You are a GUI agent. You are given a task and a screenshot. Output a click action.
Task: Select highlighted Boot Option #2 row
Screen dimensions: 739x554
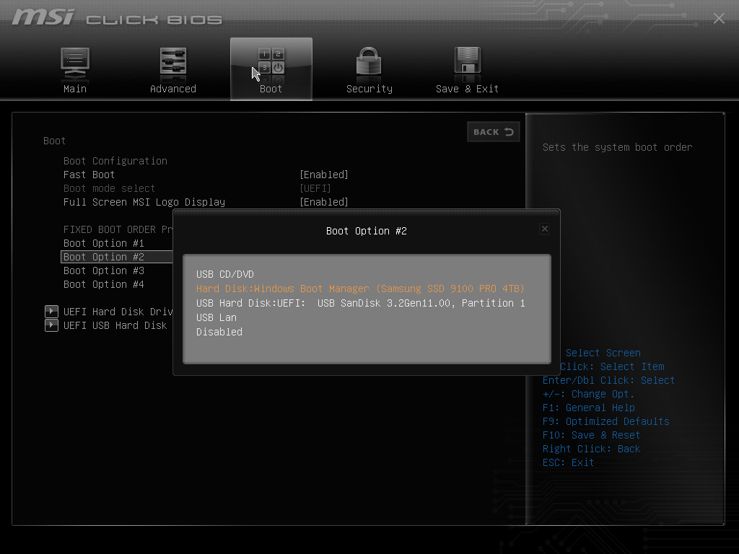(117, 257)
